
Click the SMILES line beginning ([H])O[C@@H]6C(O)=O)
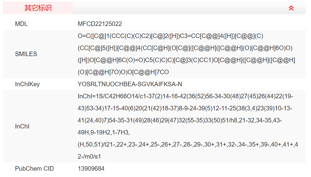pyautogui.click(x=186, y=60)
